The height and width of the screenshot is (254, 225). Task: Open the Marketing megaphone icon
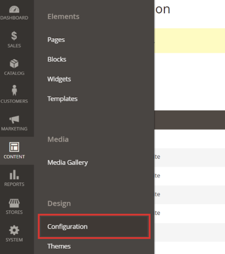[x=14, y=119]
